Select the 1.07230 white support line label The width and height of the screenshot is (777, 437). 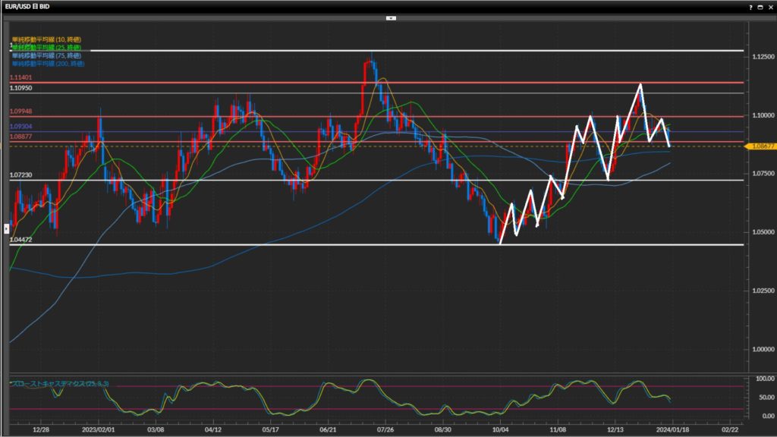click(20, 175)
